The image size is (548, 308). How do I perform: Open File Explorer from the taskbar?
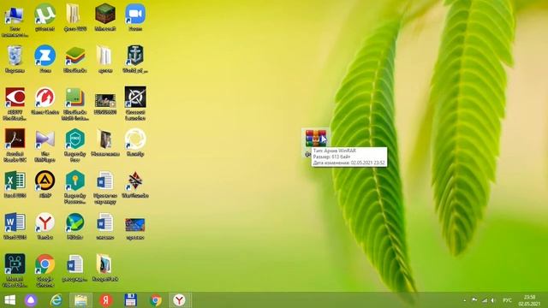point(80,300)
